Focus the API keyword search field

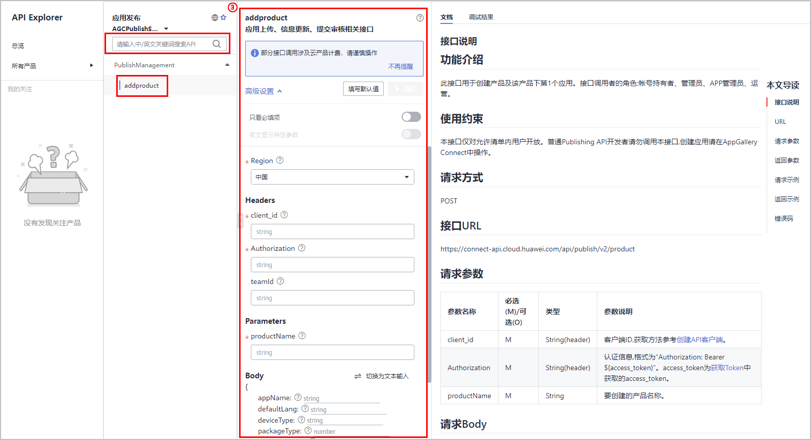pos(169,44)
